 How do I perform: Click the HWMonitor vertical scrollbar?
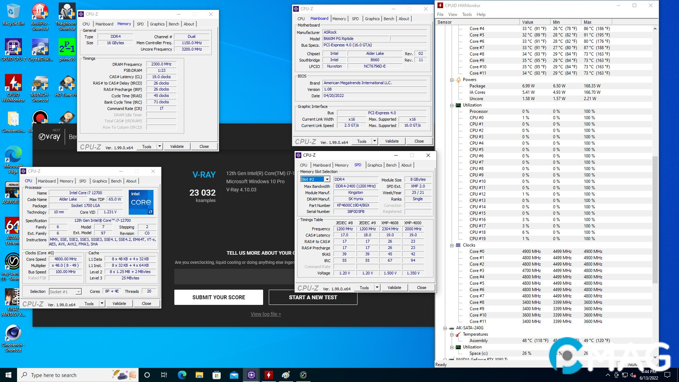(x=655, y=219)
